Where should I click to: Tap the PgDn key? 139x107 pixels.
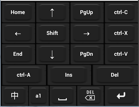[x=87, y=54]
